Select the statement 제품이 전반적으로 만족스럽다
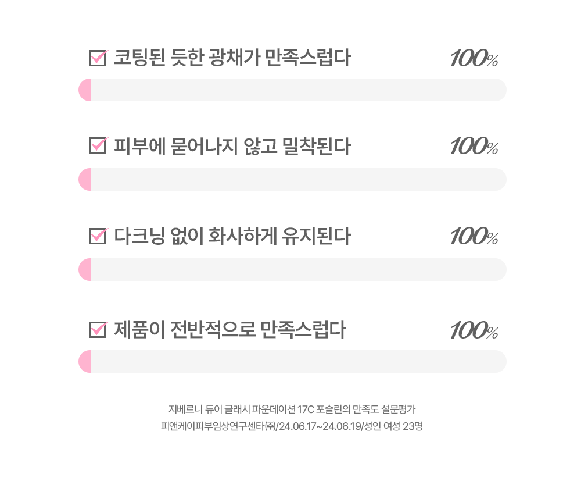 pyautogui.click(x=229, y=330)
